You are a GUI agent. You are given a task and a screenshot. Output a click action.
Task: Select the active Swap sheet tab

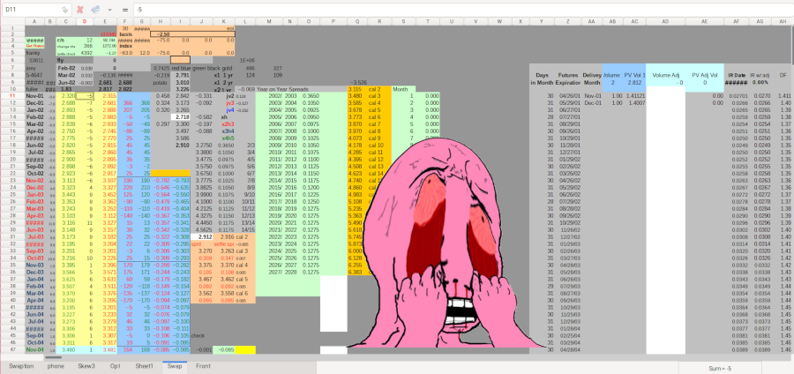coord(175,366)
